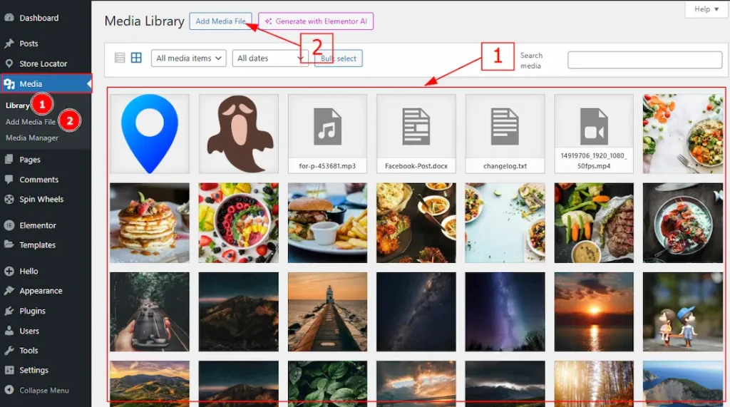Select the Facebook-Post.docx document
This screenshot has height=407, width=730.
point(416,134)
